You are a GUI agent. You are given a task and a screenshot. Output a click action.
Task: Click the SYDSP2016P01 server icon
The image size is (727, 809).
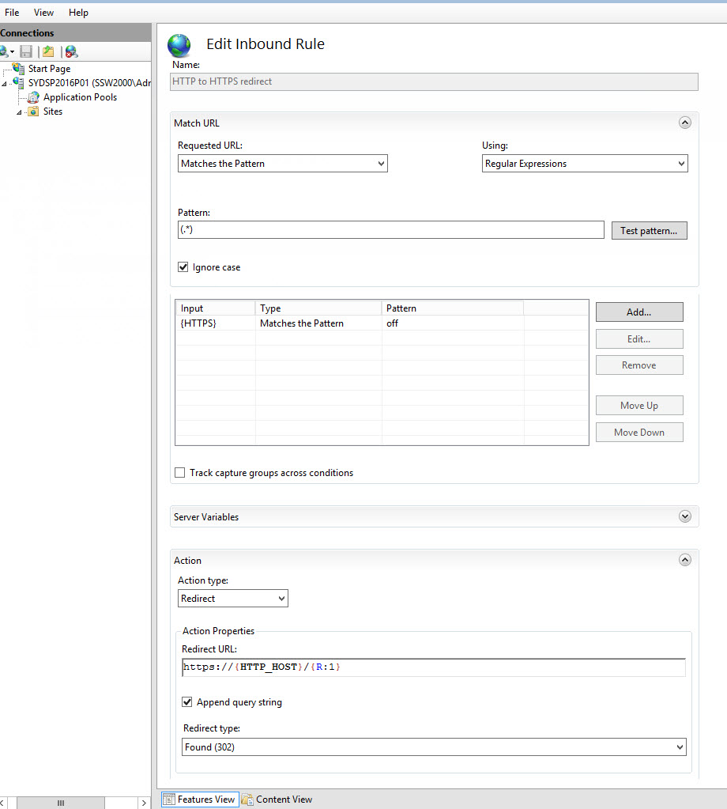[x=19, y=83]
